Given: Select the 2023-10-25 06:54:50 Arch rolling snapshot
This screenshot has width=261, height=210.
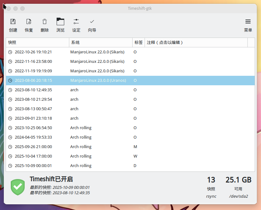Looking at the screenshot, I should (x=33, y=128).
